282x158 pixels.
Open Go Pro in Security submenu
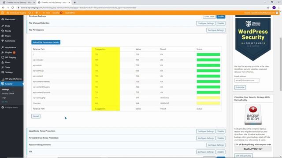(x=5, y=102)
